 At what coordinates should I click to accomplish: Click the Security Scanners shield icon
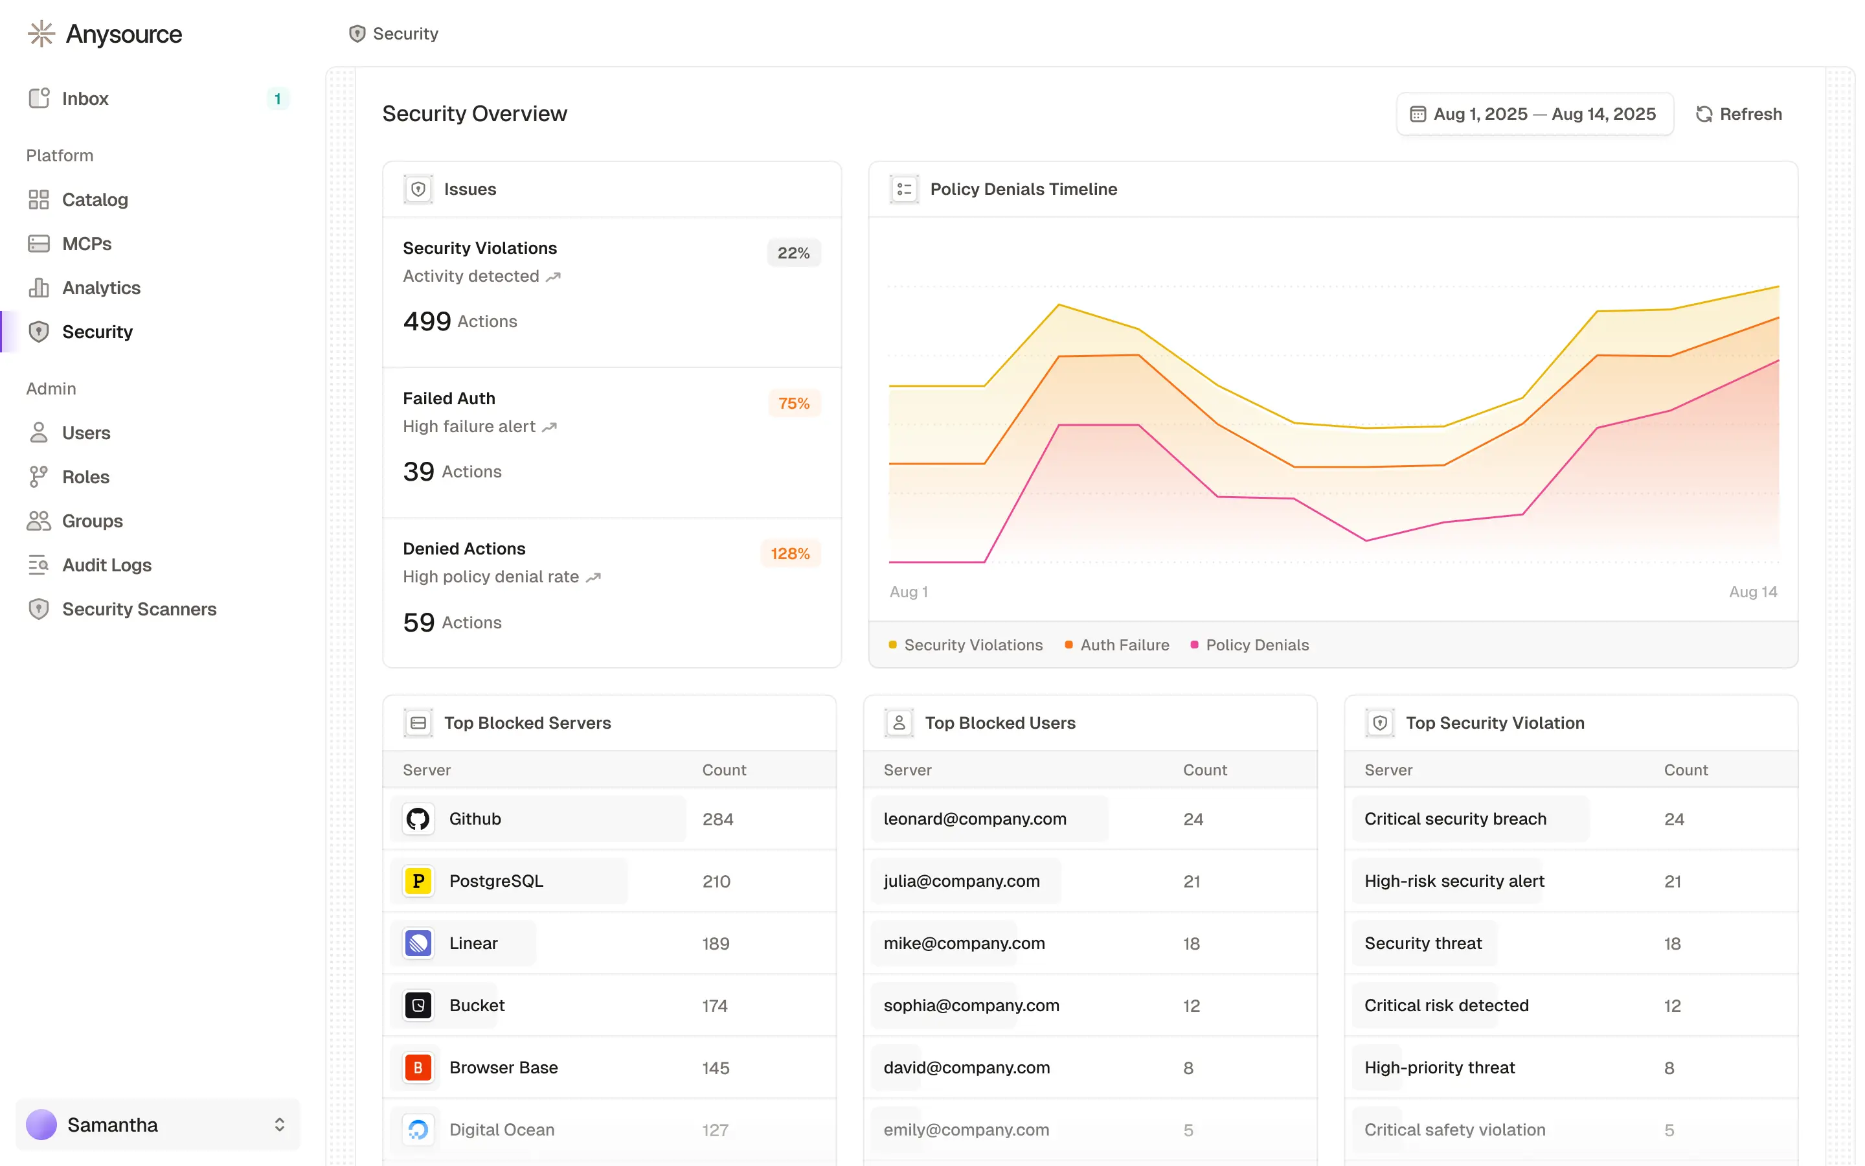click(x=39, y=609)
